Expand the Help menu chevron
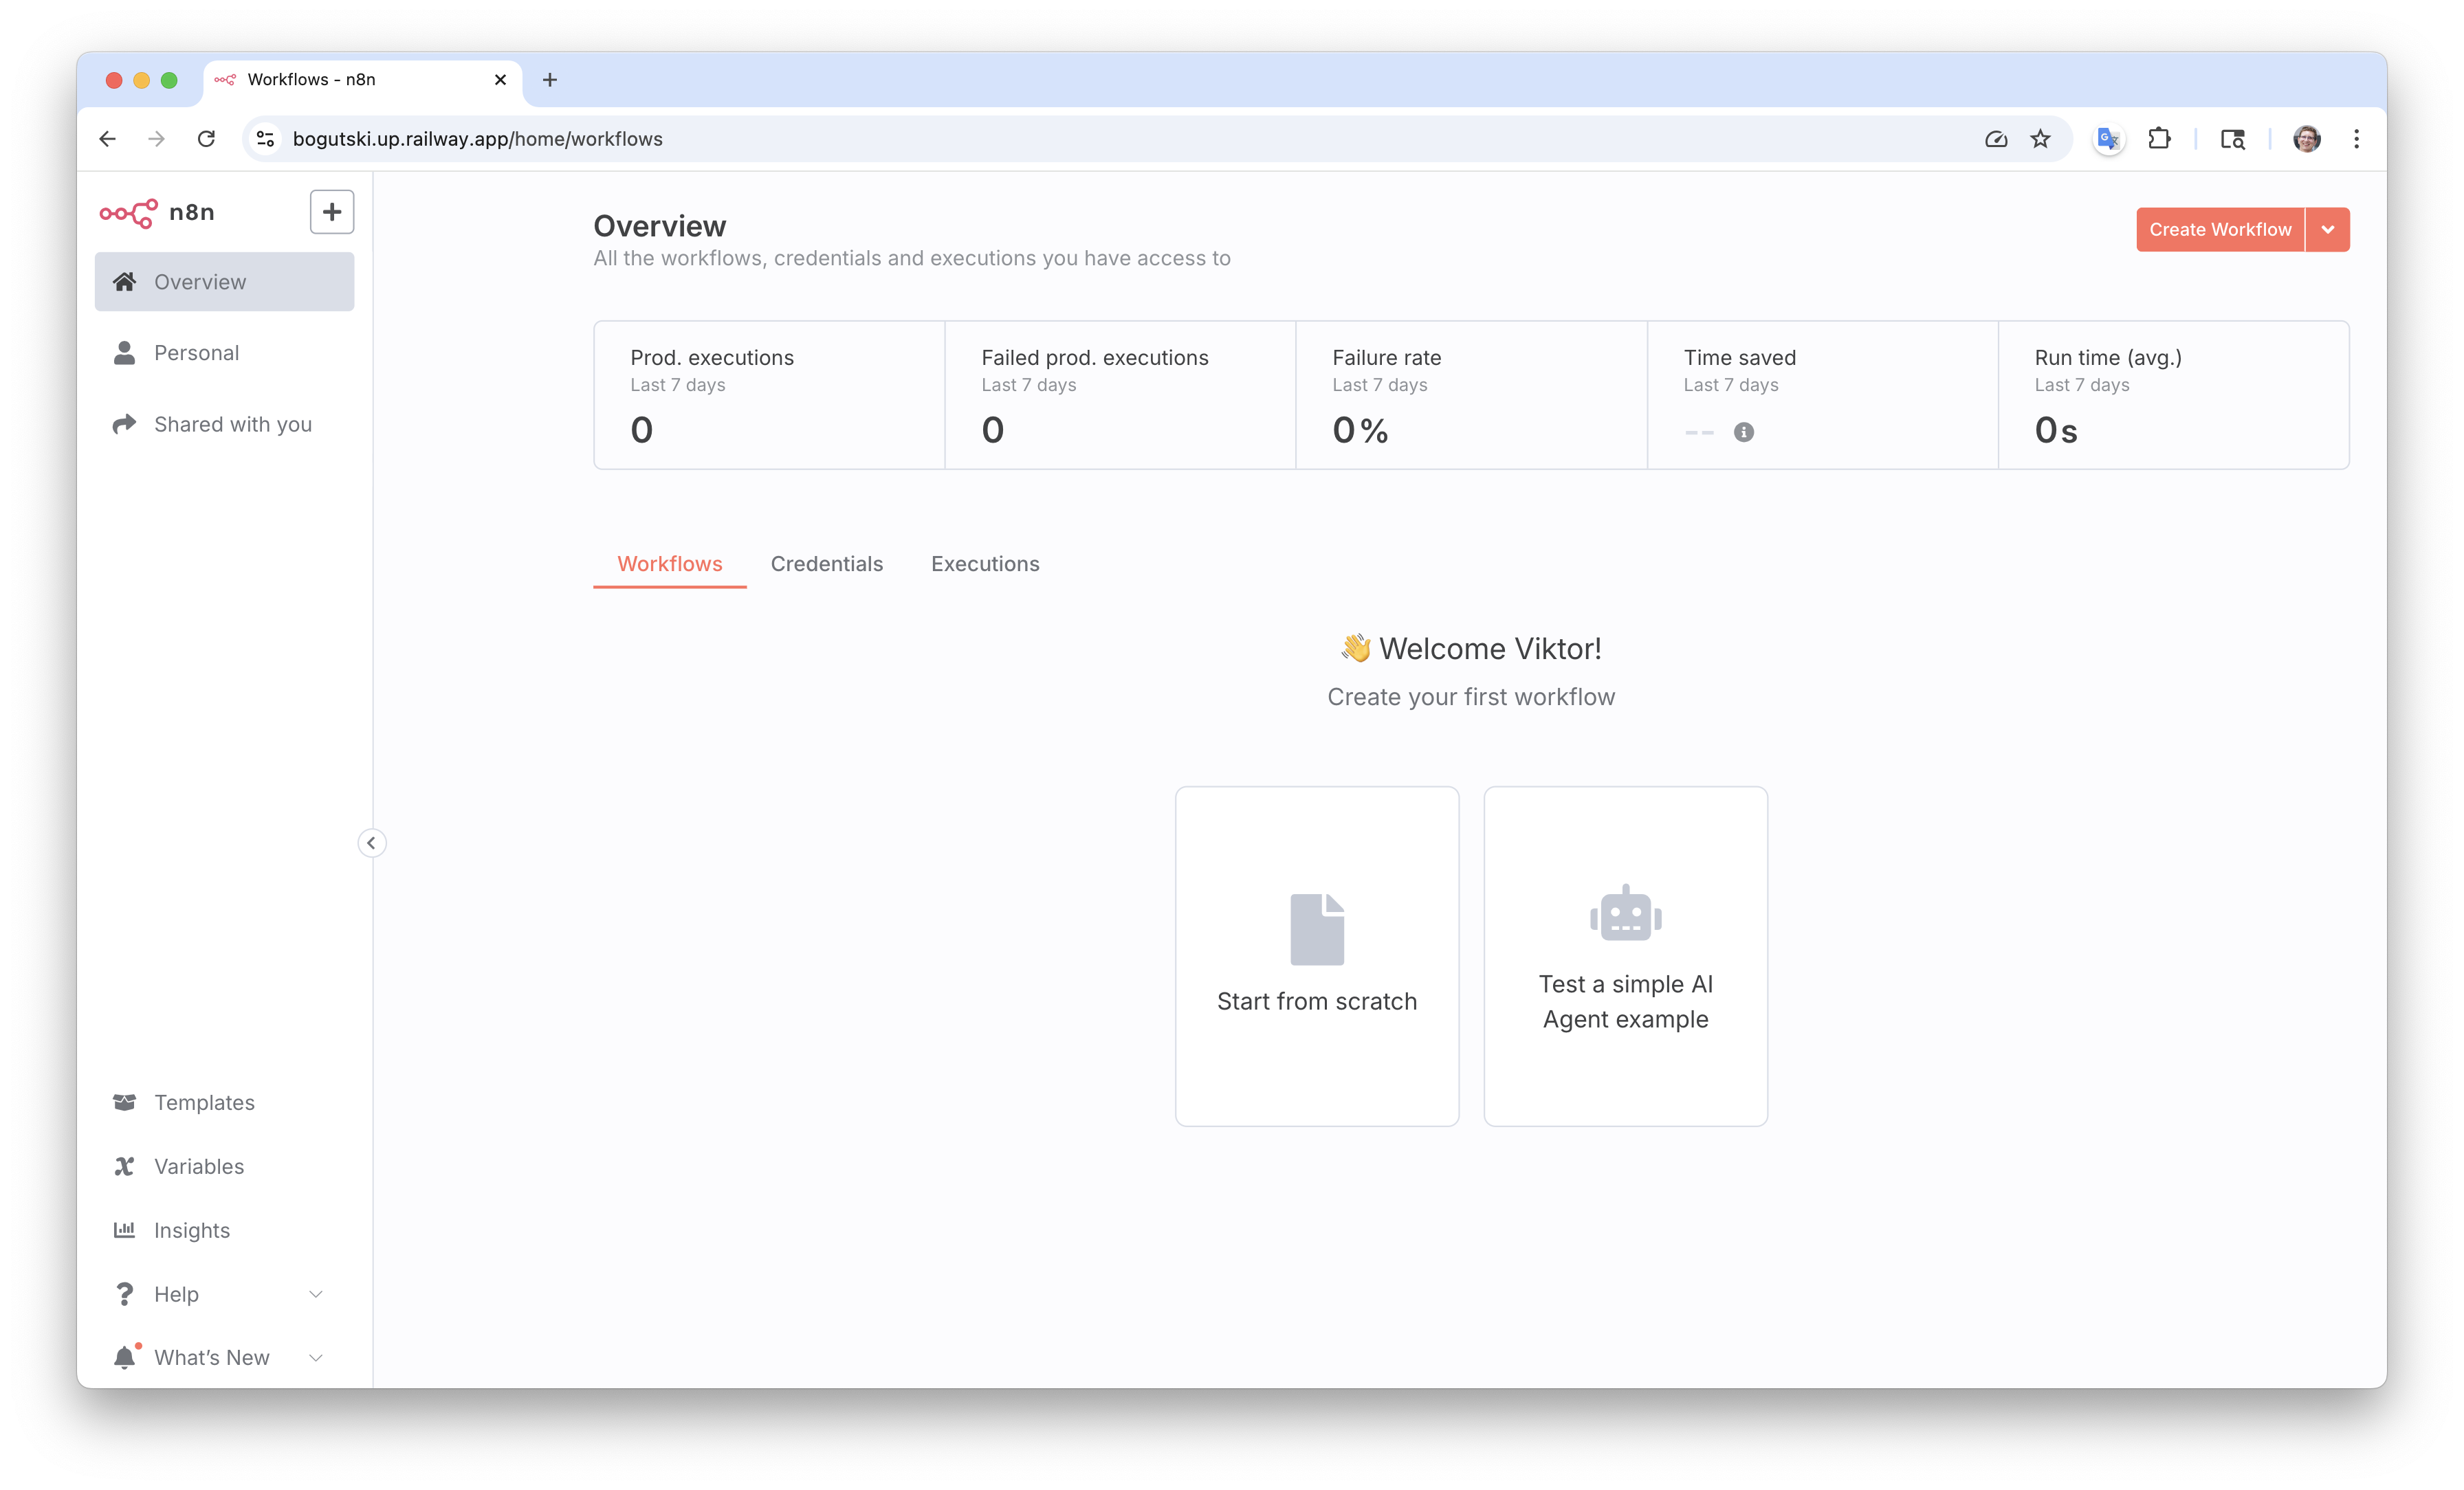 (x=315, y=1294)
